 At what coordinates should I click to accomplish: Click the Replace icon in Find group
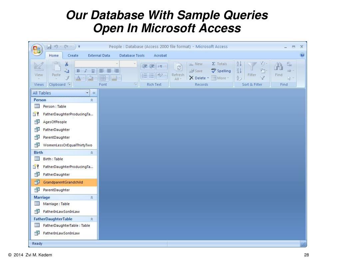point(289,64)
